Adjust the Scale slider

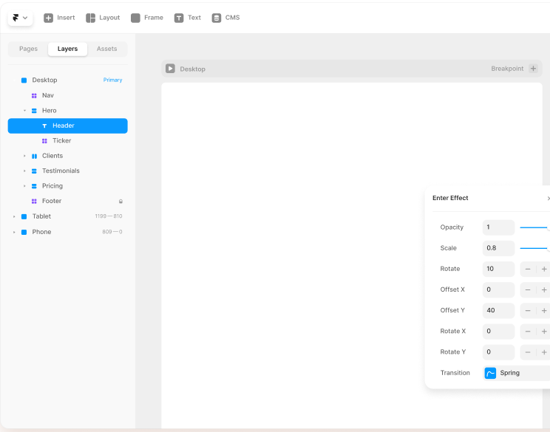[535, 248]
